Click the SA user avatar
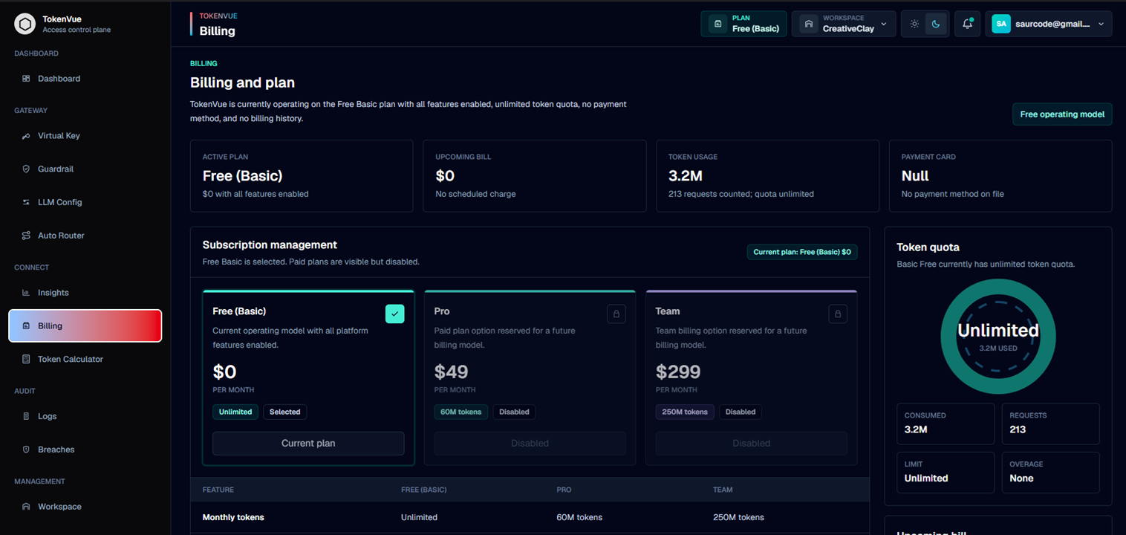Viewport: 1126px width, 535px height. click(1001, 24)
